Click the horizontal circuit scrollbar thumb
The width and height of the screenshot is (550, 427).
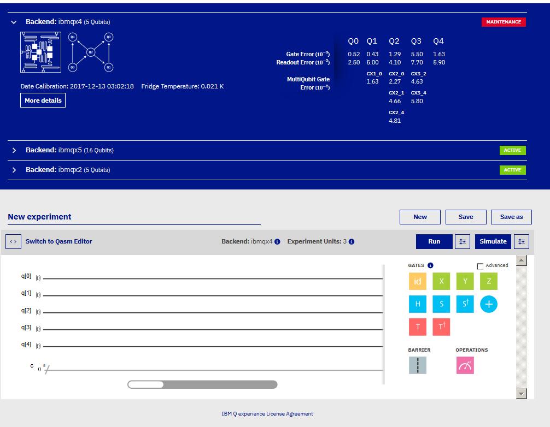click(x=145, y=384)
